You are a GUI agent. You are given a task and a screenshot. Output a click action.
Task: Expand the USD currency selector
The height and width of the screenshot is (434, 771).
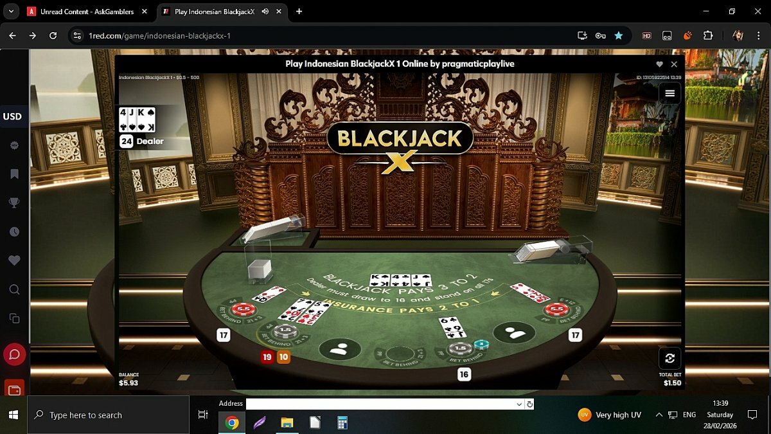13,116
